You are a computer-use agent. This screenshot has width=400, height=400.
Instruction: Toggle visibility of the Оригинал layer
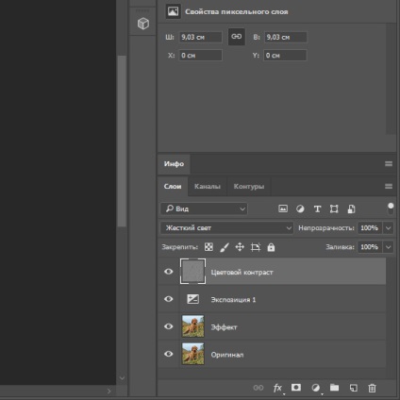[169, 354]
